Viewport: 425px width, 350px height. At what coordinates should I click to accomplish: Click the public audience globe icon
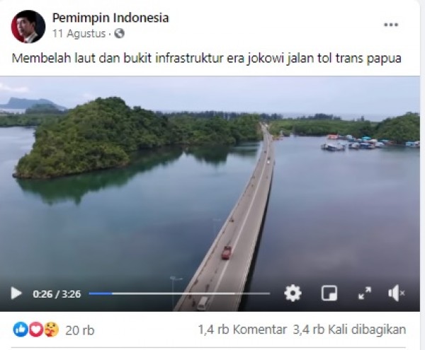(119, 33)
